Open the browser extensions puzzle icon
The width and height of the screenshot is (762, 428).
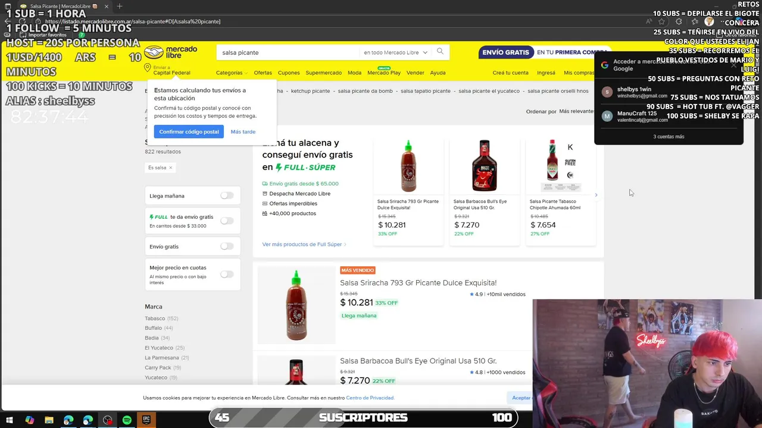(x=679, y=21)
